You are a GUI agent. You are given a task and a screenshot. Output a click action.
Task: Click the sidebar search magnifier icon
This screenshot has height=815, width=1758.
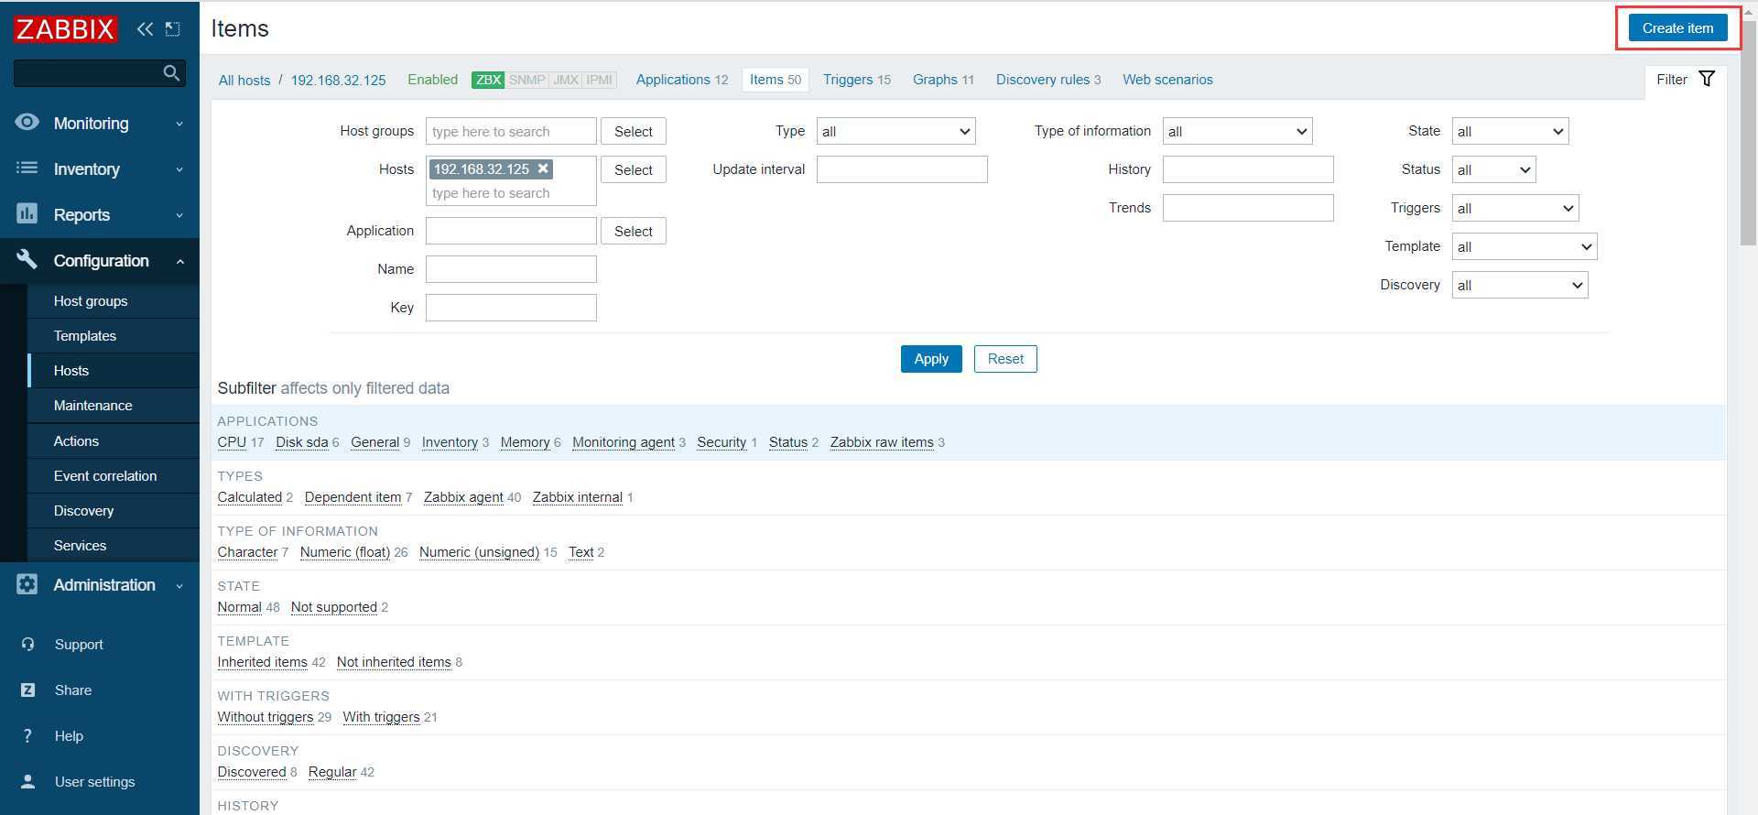171,72
